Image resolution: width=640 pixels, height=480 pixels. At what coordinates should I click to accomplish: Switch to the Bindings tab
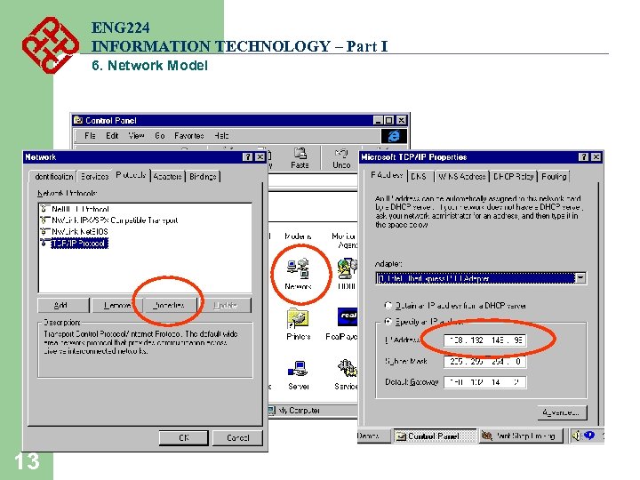(203, 176)
